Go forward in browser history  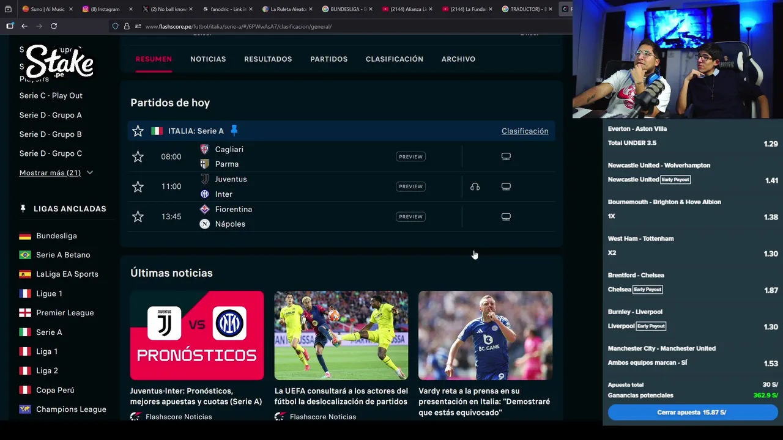click(39, 26)
